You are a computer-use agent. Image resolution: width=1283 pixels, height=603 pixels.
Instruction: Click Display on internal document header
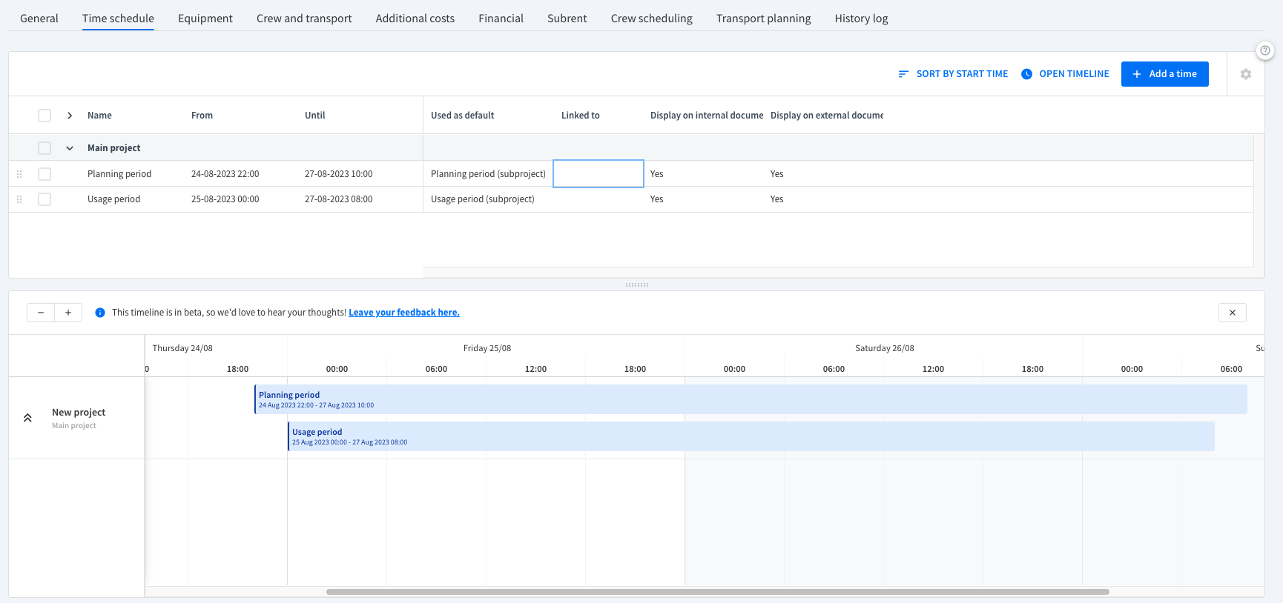click(x=707, y=116)
